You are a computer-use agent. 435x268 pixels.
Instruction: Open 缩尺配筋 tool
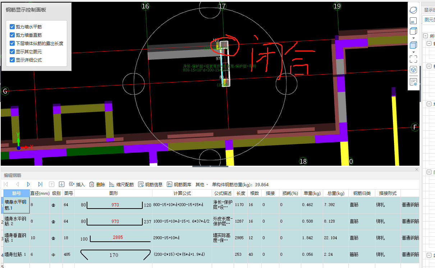(x=122, y=184)
